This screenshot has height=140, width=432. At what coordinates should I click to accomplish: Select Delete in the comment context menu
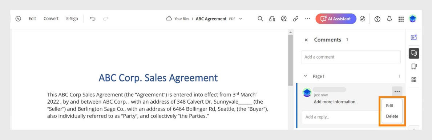point(392,116)
